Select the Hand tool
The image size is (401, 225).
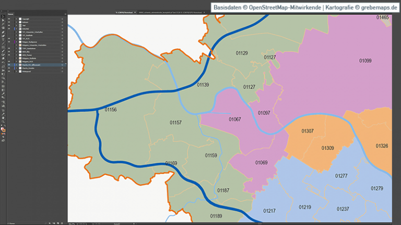(x=3, y=117)
